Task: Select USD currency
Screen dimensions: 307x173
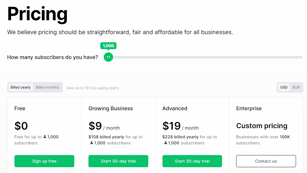Action: (x=284, y=87)
